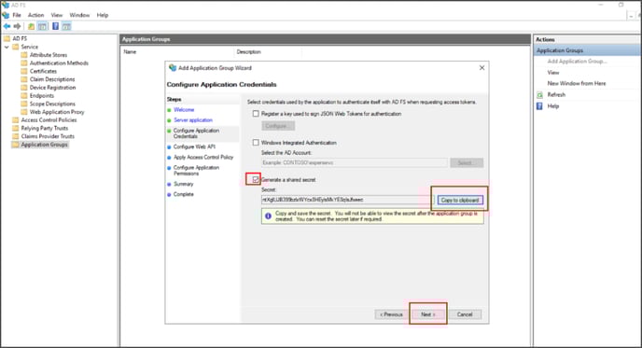The image size is (642, 348).
Task: Open the Help menu
Action: pyautogui.click(x=103, y=15)
